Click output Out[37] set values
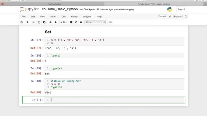 coord(60,48)
